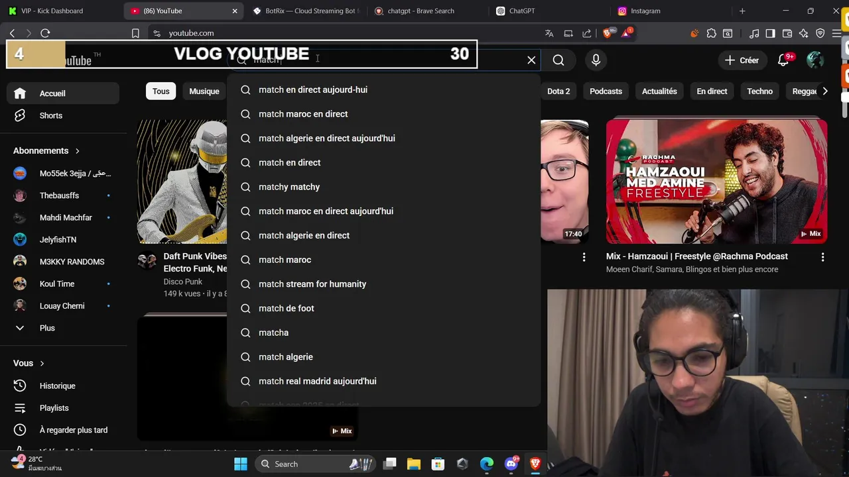This screenshot has height=477, width=849.
Task: Open Playlists in the sidebar
Action: pos(63,408)
